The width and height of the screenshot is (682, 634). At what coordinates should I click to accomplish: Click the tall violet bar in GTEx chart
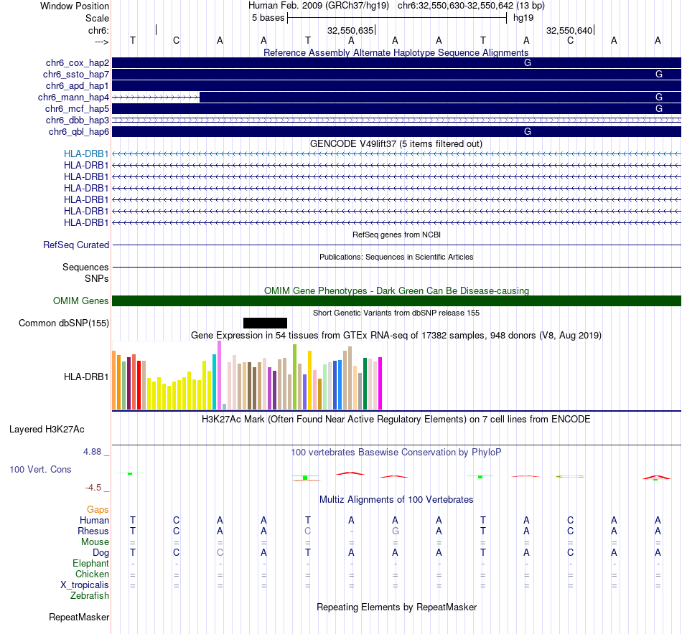coord(220,375)
